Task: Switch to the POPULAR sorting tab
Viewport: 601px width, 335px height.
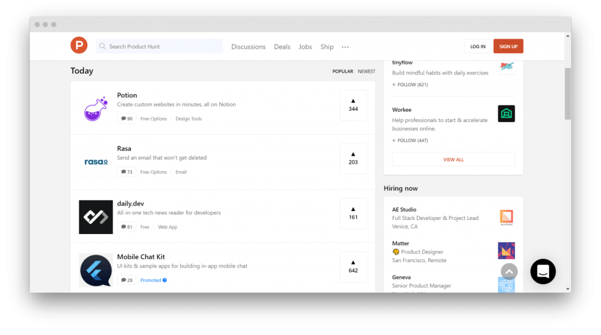Action: pos(343,72)
